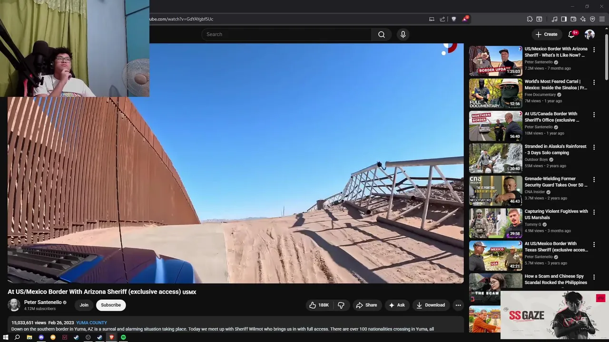Open Brave Shields lion icon
The image size is (609, 342).
coord(453,19)
